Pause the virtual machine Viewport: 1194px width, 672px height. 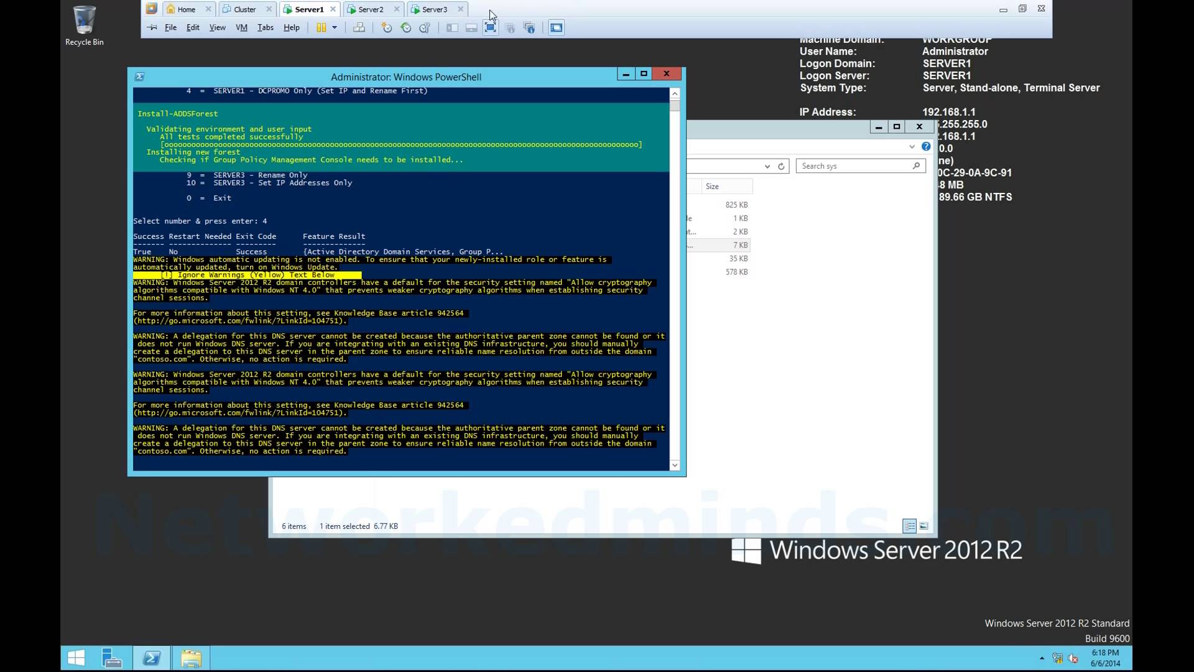(322, 27)
